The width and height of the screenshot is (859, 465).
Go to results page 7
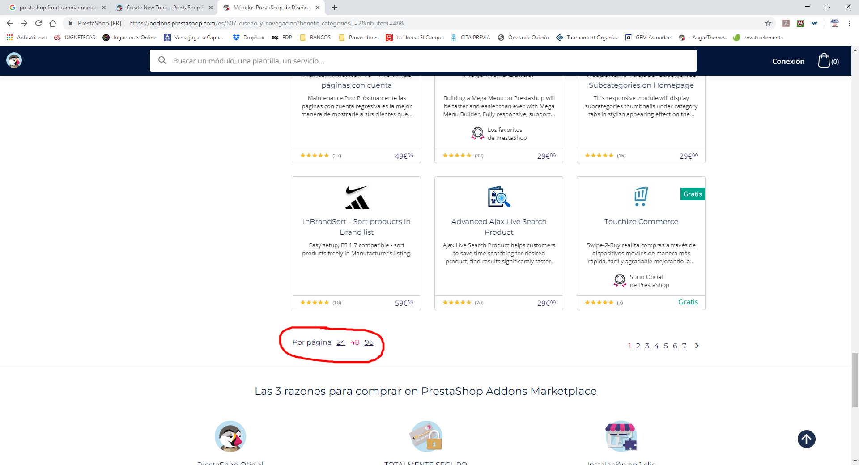[x=684, y=346]
